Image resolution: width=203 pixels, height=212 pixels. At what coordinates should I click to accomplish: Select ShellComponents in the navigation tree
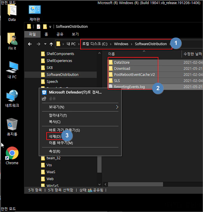tap(60, 54)
